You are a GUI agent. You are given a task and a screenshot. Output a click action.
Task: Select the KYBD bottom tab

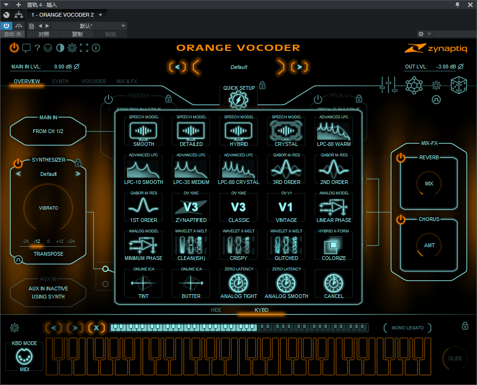tap(261, 310)
